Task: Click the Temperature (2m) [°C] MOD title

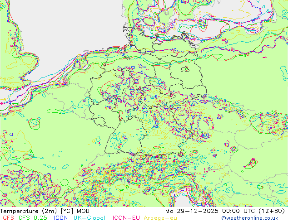Action: [x=45, y=211]
